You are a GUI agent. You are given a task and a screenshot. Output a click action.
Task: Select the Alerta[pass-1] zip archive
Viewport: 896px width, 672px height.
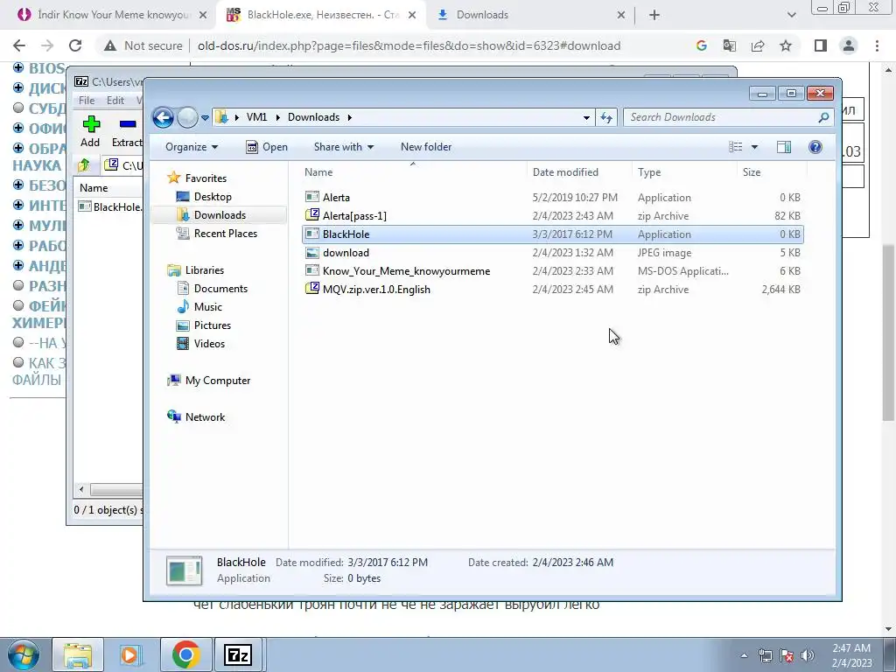point(552,215)
